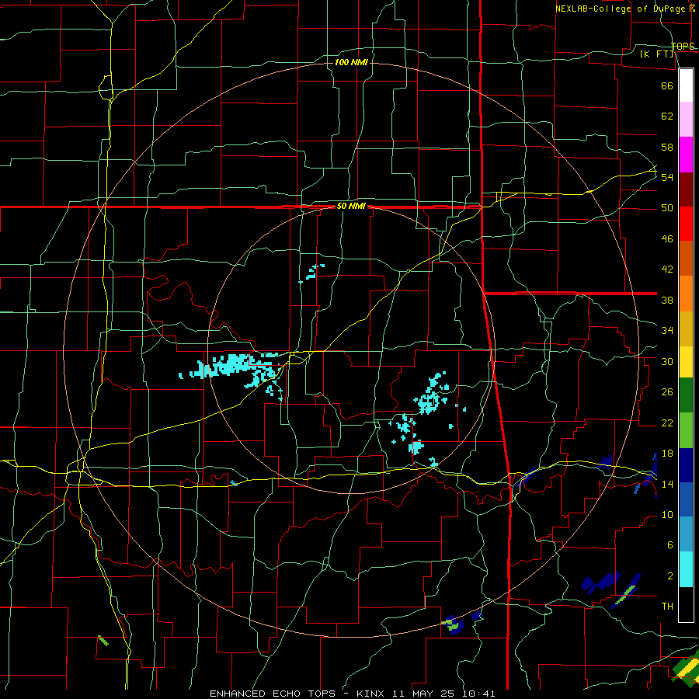The width and height of the screenshot is (699, 699).
Task: Click the medium blue legend swatch
Action: pos(686,499)
